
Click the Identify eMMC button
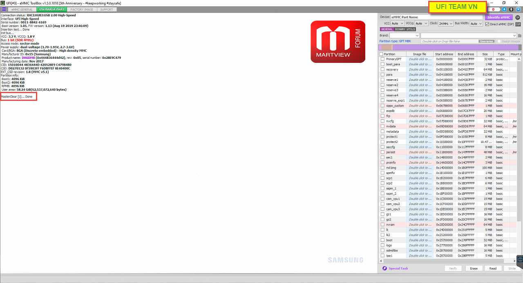pyautogui.click(x=498, y=17)
